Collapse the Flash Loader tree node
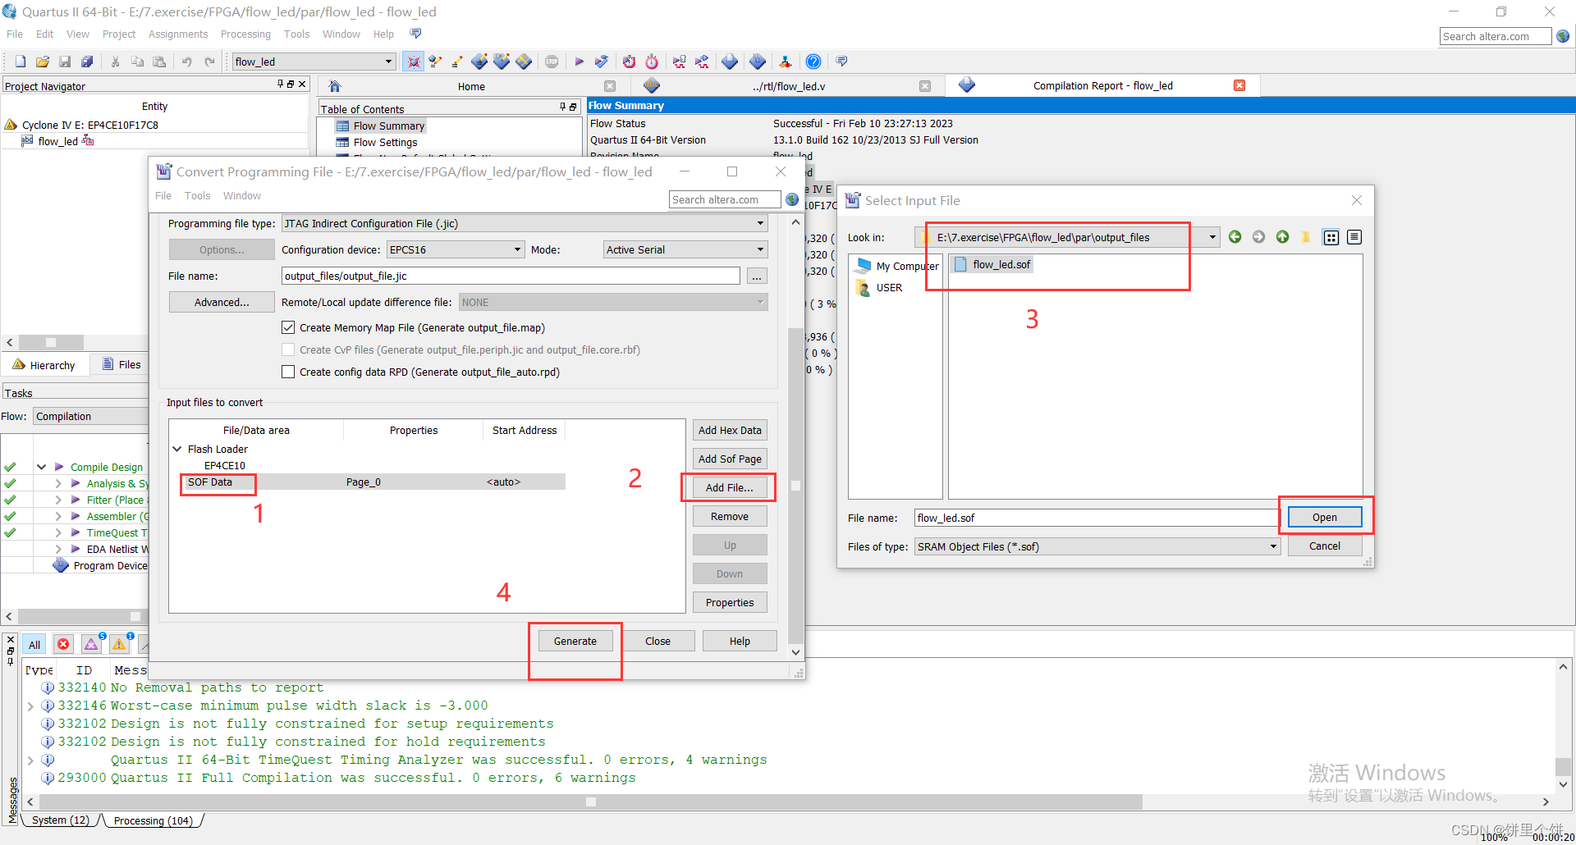The image size is (1576, 845). point(177,449)
